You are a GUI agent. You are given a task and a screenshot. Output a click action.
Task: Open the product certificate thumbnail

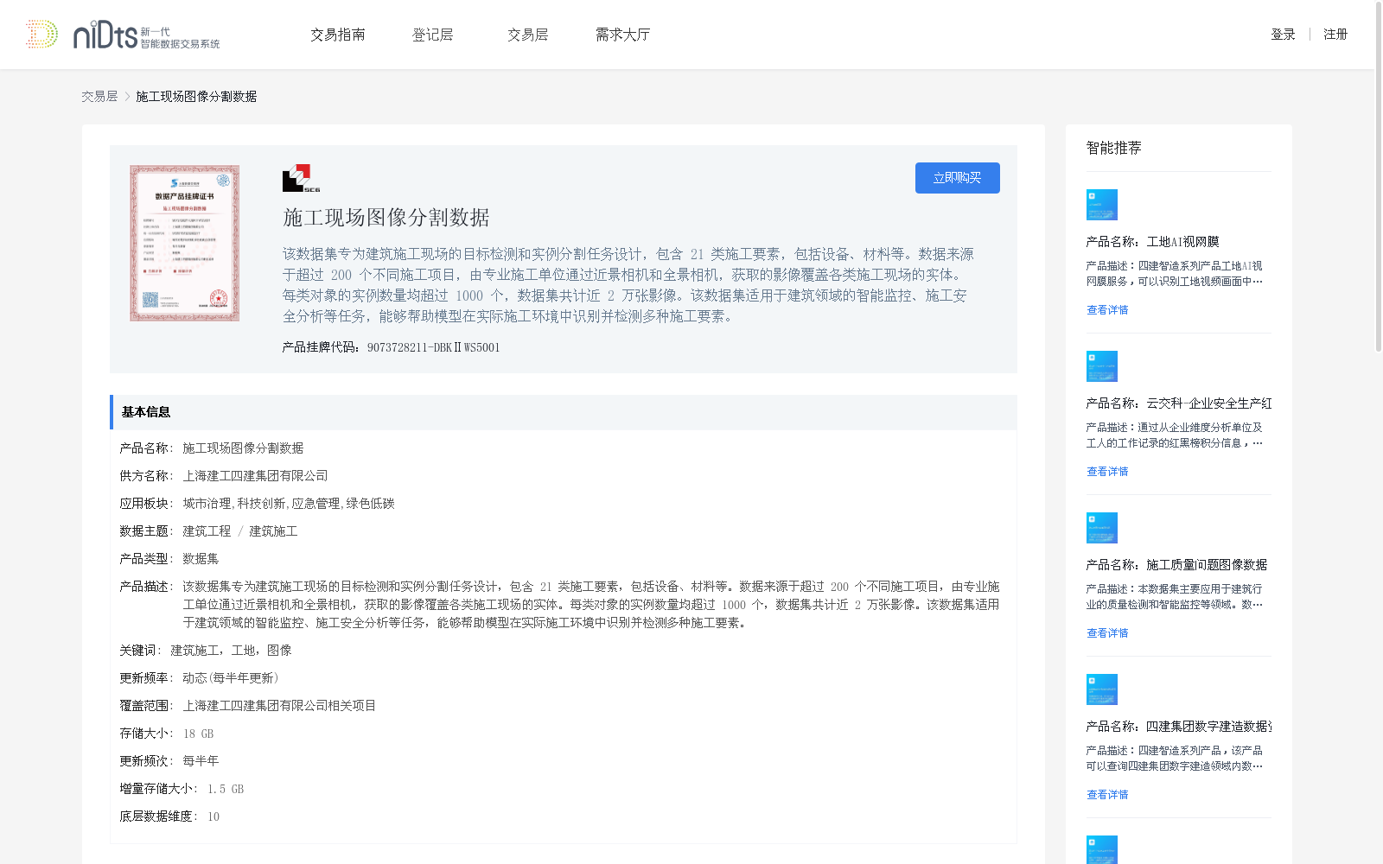(x=185, y=244)
